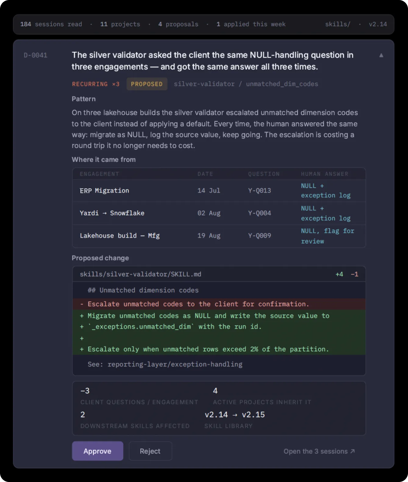Click the 14 Jul date cell

click(209, 191)
